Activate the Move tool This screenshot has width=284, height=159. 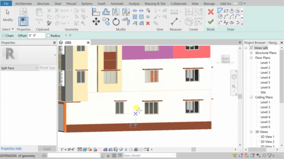[x=96, y=22]
